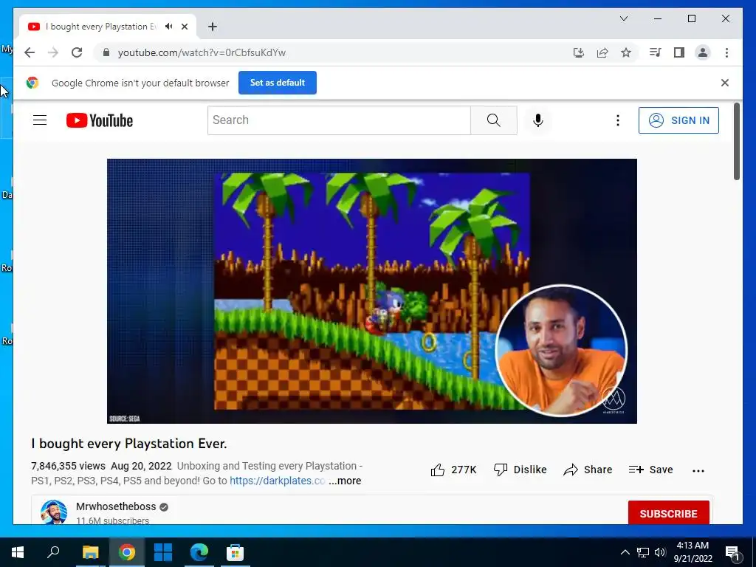Open the darkplates link in description
Screen dimensions: 756x567
click(278, 481)
